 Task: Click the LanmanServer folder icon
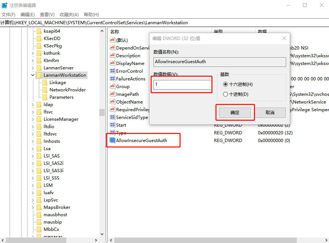(39, 68)
